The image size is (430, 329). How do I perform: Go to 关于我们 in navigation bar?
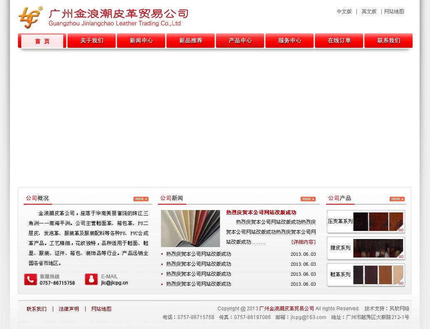click(x=91, y=41)
